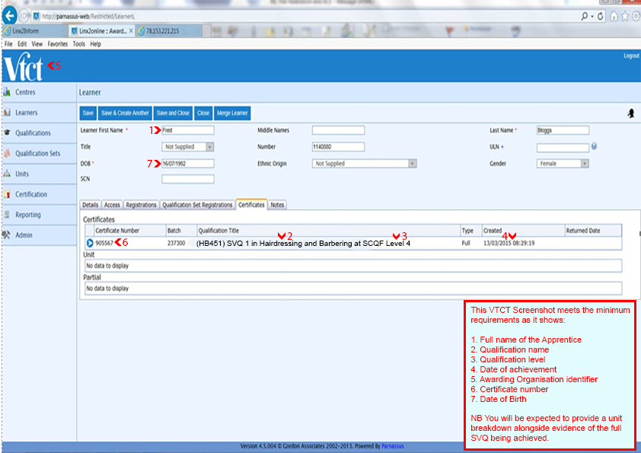Click the VTCT logo
The height and width of the screenshot is (453, 641).
coord(23,67)
